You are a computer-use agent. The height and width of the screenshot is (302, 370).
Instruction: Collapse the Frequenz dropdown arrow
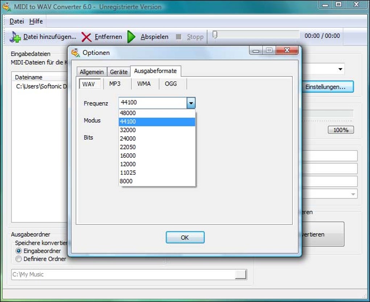coord(191,103)
